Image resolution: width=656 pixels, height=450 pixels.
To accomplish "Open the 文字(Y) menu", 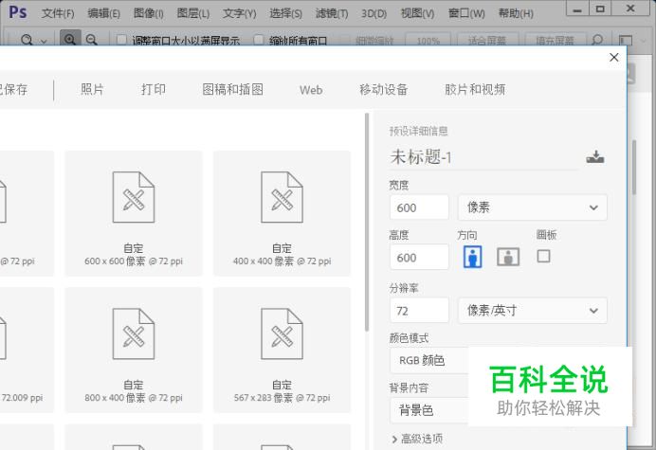I will pos(239,13).
